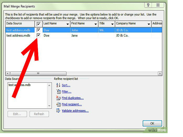Screen dimensions: 183x137
Task: Click the Filter funnel icon
Action: (58, 91)
